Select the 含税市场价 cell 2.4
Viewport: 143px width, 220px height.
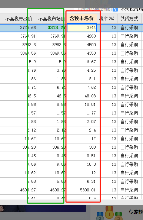point(82,130)
